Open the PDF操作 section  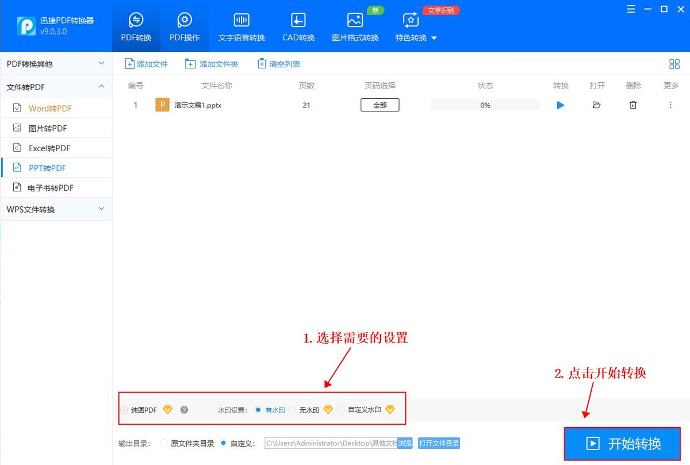pos(185,25)
